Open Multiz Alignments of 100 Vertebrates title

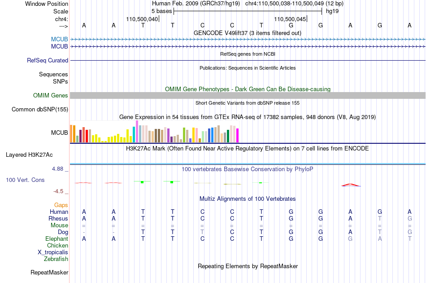pyautogui.click(x=248, y=199)
